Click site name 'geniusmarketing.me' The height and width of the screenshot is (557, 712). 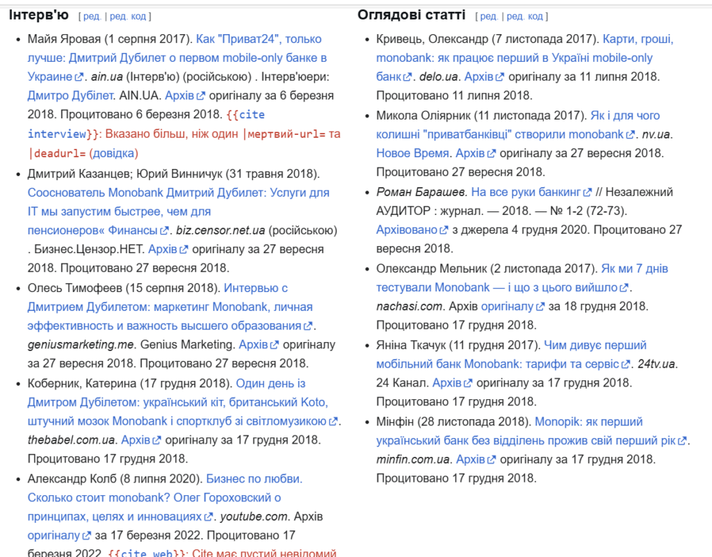point(81,344)
